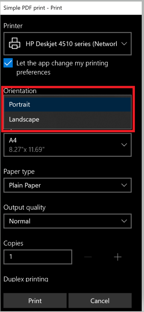Click the 'Output quality' label

pyautogui.click(x=24, y=207)
